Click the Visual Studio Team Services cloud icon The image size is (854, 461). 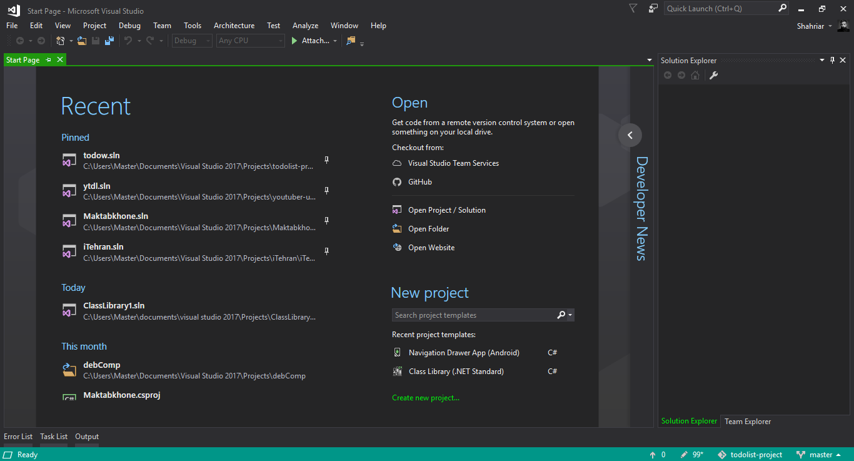(x=397, y=163)
